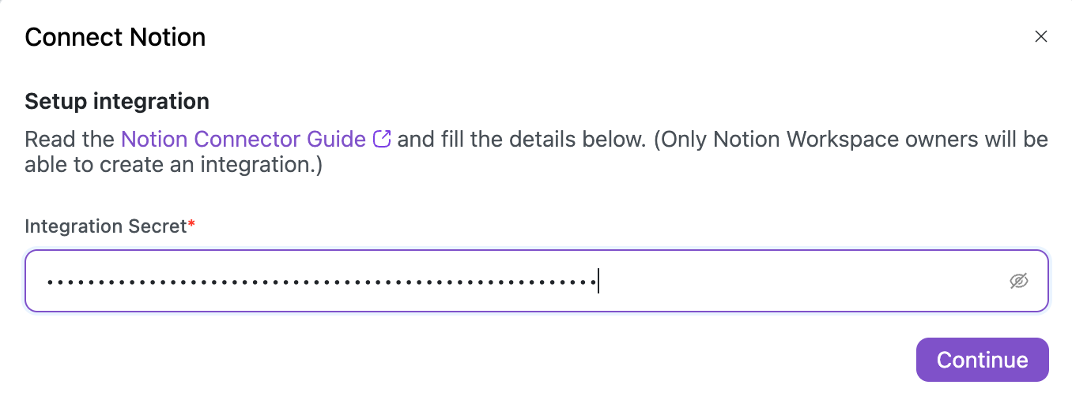Click the external link icon beside the guide
The width and height of the screenshot is (1072, 396).
[382, 140]
